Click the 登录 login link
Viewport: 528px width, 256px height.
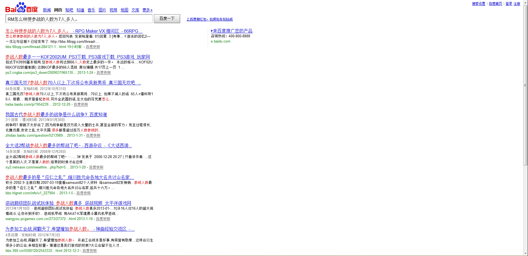tap(509, 4)
